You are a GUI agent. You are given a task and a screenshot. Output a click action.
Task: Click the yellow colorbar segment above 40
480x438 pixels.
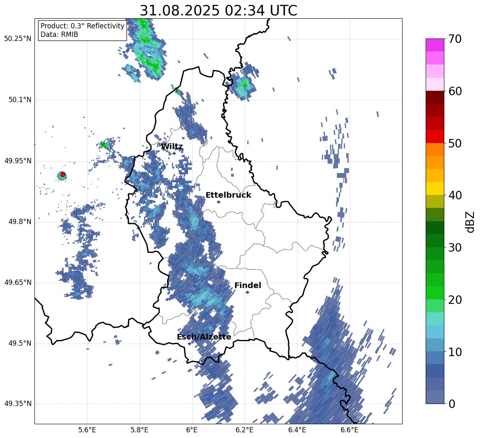(435, 188)
